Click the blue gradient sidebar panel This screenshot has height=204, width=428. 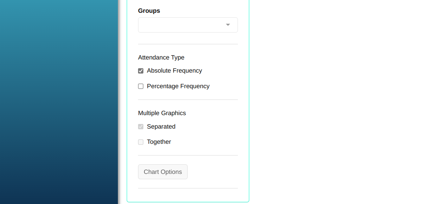pyautogui.click(x=59, y=102)
